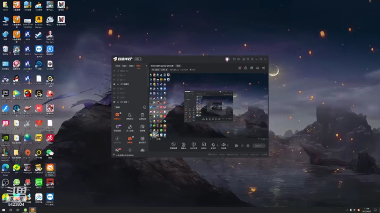Open the Windows Start menu
Screen dimensions: 380x213
click(x=3, y=210)
